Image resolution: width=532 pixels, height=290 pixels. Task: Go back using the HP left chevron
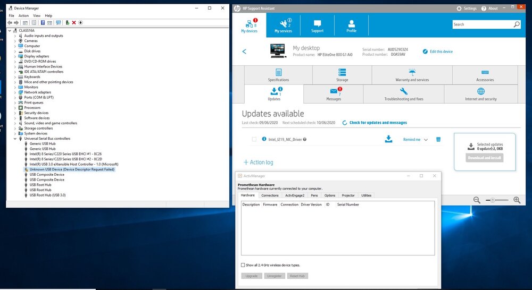tap(244, 52)
